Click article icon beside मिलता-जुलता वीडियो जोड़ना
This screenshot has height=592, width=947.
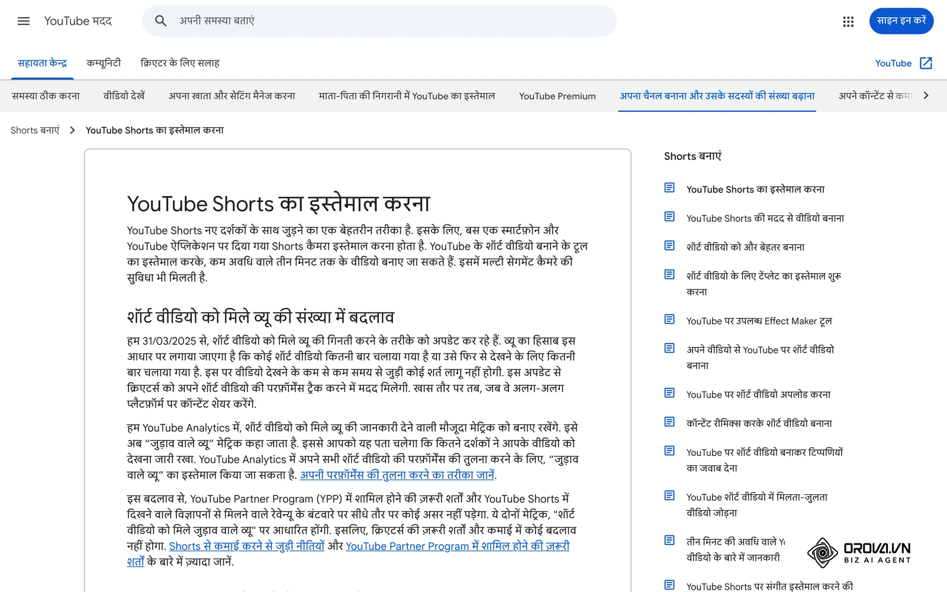point(669,495)
